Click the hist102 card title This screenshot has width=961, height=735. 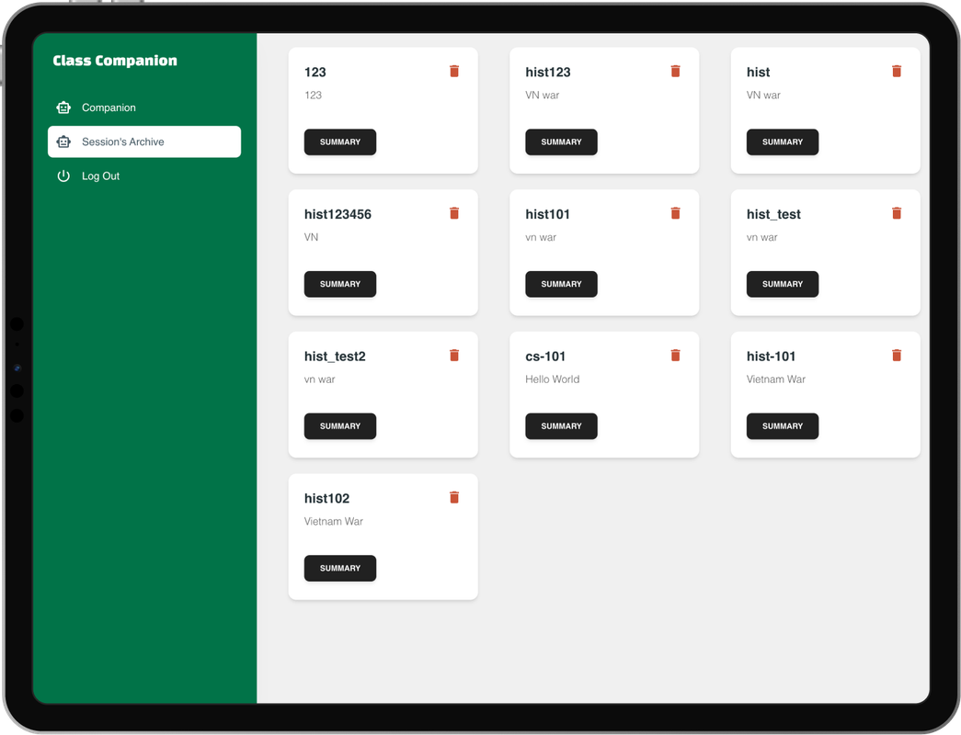(326, 499)
